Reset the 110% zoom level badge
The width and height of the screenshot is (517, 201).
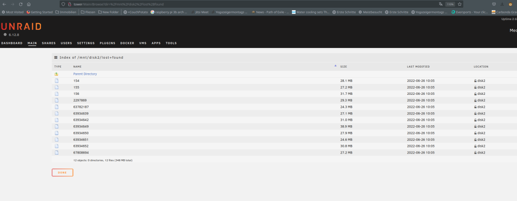tap(450, 4)
